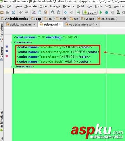Navigate Forward with the right arrow icon
125x141 pixels.
pos(72,12)
